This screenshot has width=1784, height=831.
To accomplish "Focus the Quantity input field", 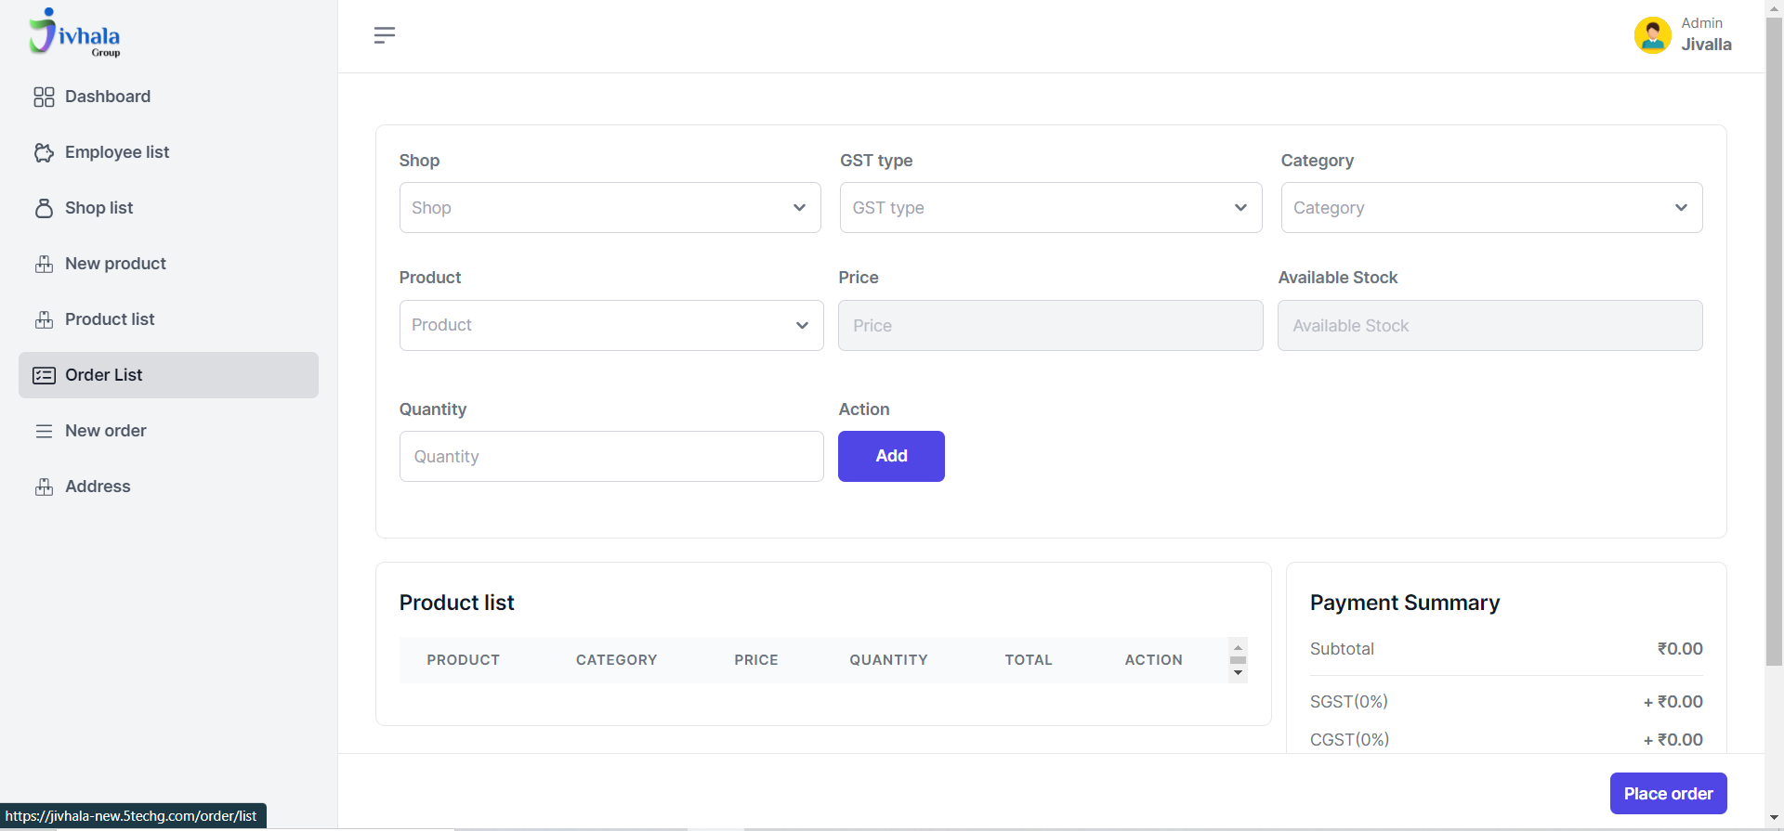I will [x=610, y=456].
